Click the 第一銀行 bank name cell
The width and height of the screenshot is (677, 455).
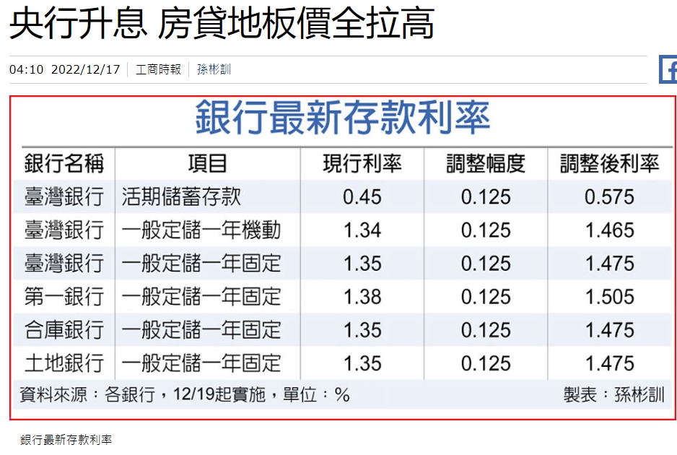click(x=64, y=296)
